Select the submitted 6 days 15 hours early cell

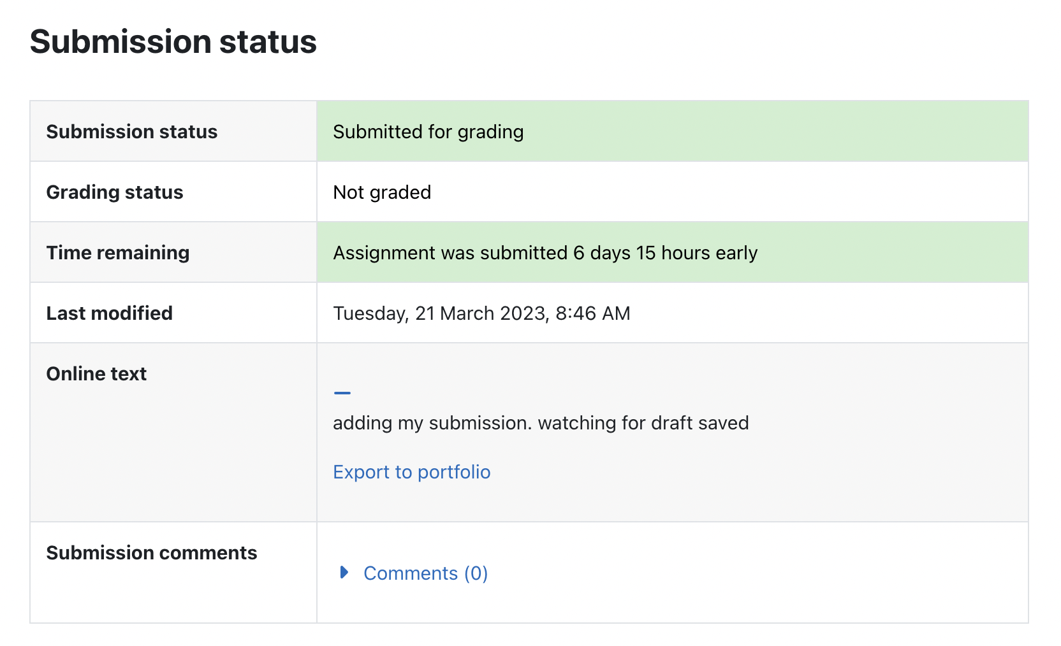673,252
